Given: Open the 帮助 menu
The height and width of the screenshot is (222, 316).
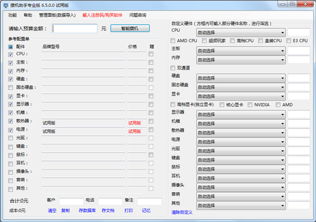Looking at the screenshot, I should [x=28, y=15].
